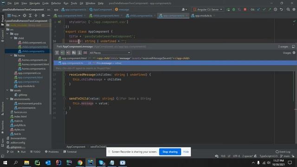The image size is (297, 167).
Task: Open the Problems tool window
Action: [52, 152]
